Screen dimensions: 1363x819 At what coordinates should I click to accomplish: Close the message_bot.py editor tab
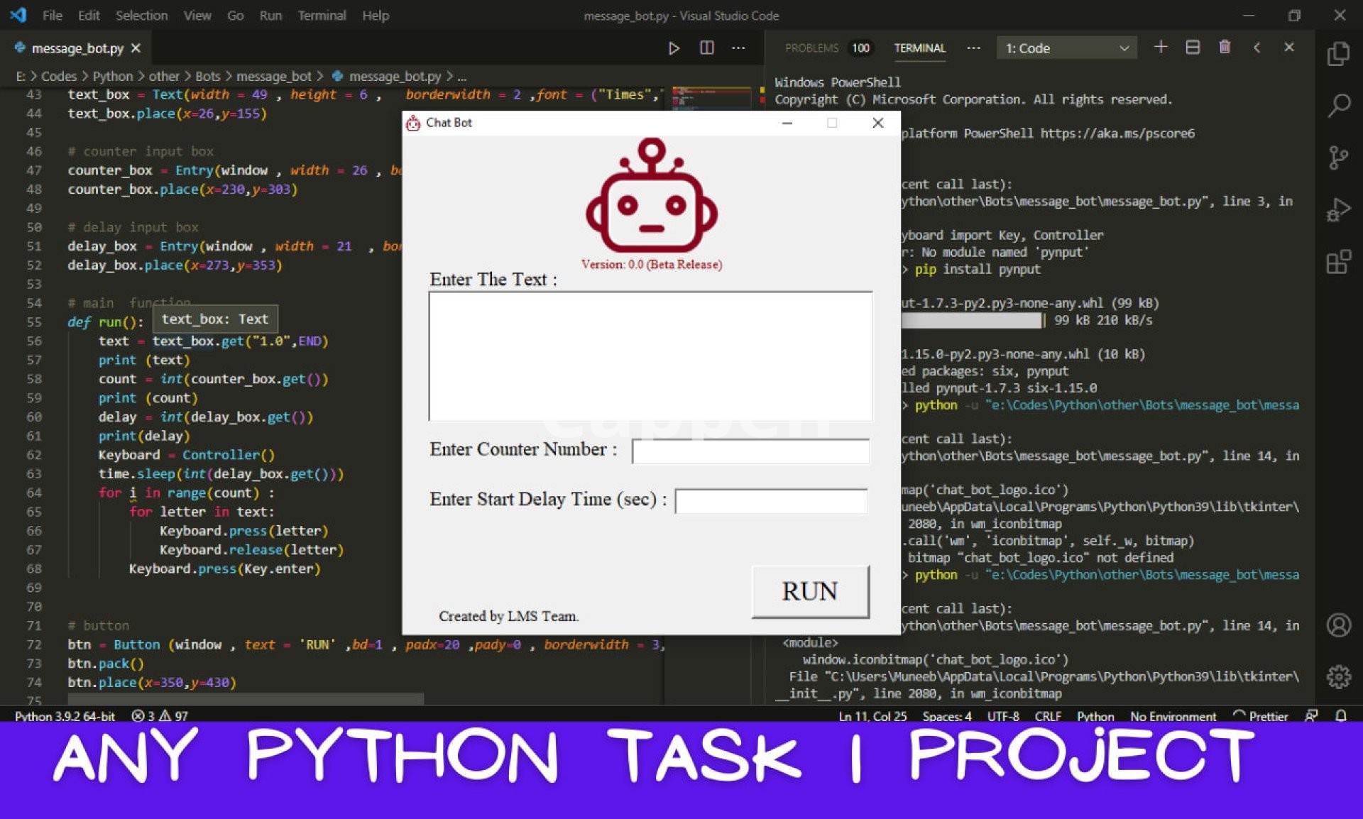[x=136, y=48]
